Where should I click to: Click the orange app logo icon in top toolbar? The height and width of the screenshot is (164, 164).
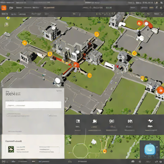[x=4, y=8]
